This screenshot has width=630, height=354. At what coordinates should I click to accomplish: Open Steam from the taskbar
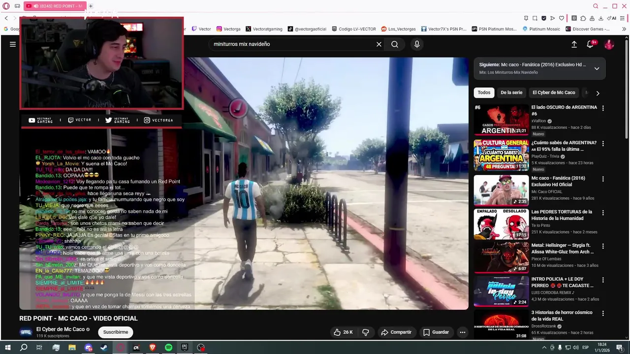(104, 348)
